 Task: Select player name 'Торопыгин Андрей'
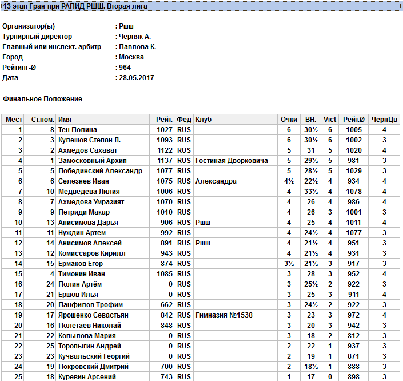point(90,346)
